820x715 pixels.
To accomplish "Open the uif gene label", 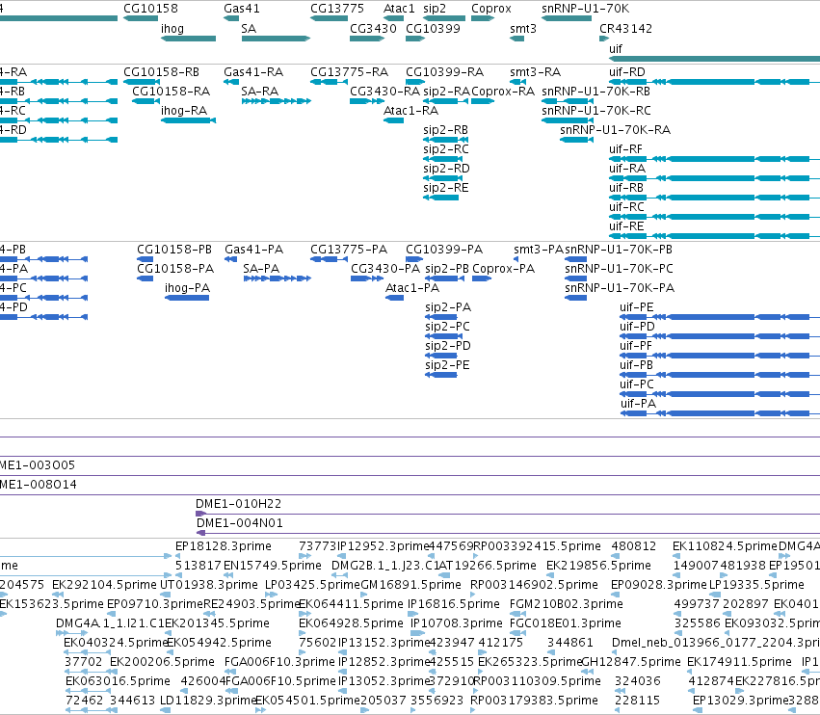I will (616, 48).
